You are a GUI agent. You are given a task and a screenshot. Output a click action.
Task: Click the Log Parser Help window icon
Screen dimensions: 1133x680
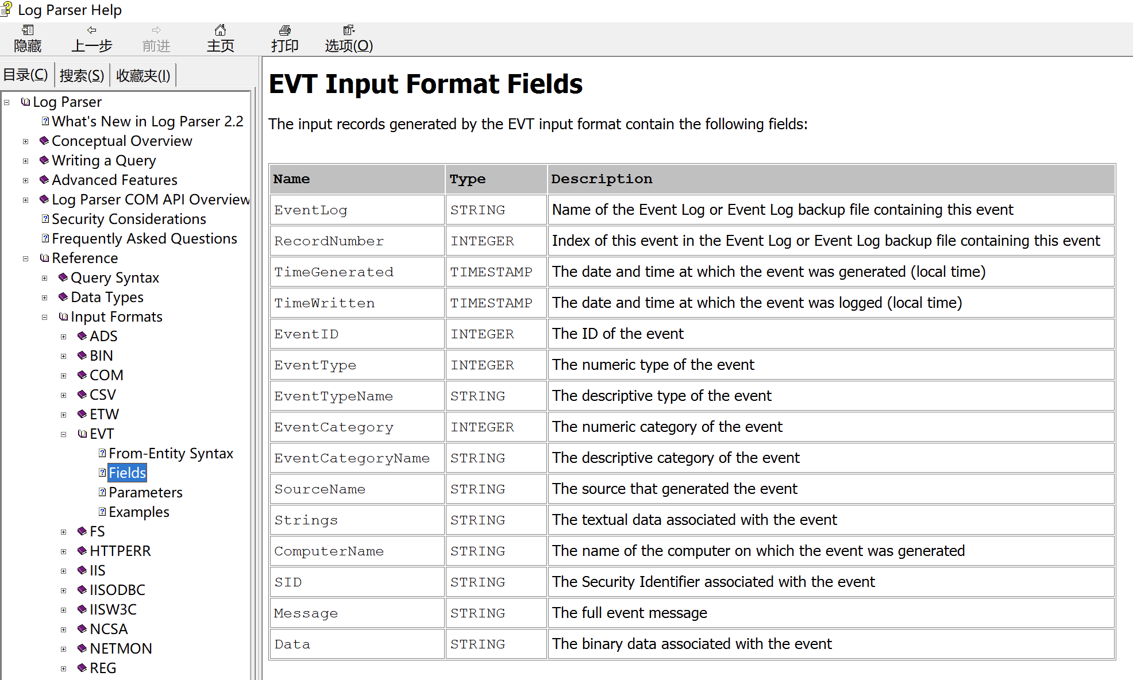point(7,9)
